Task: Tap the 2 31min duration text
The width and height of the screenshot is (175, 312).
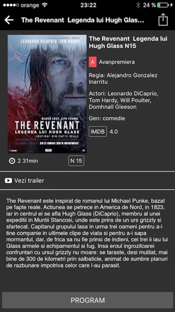Action: 28,161
